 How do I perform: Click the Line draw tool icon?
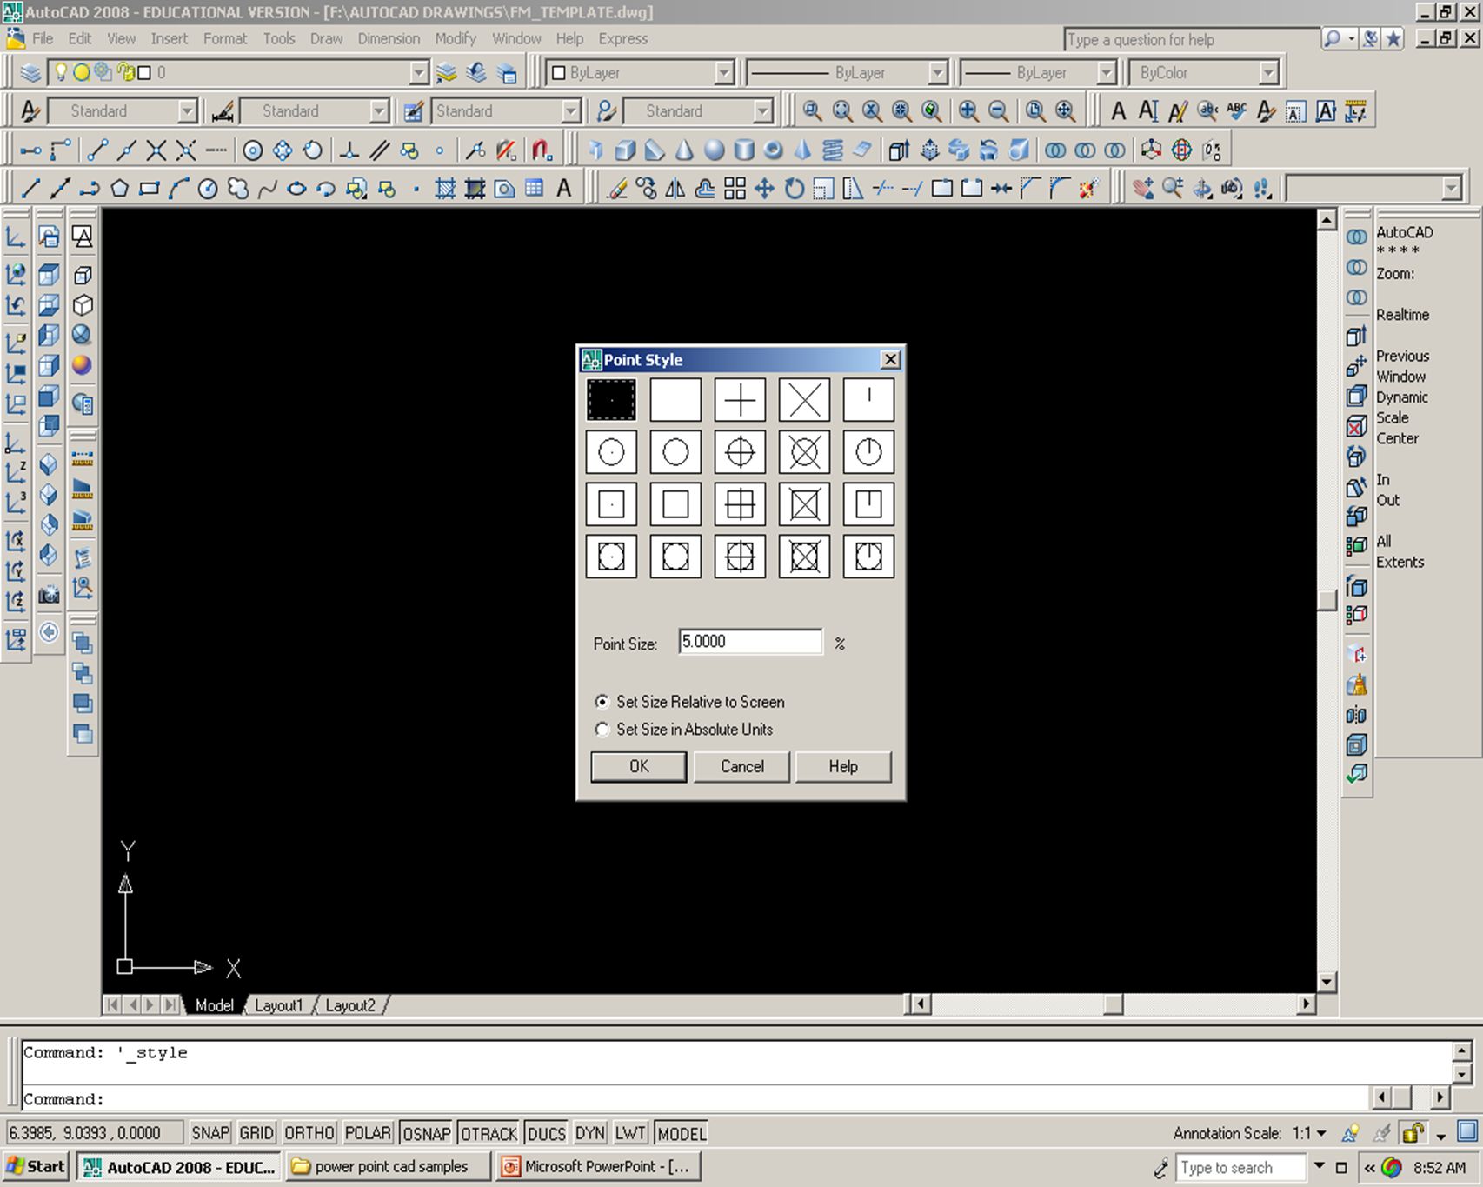click(30, 188)
